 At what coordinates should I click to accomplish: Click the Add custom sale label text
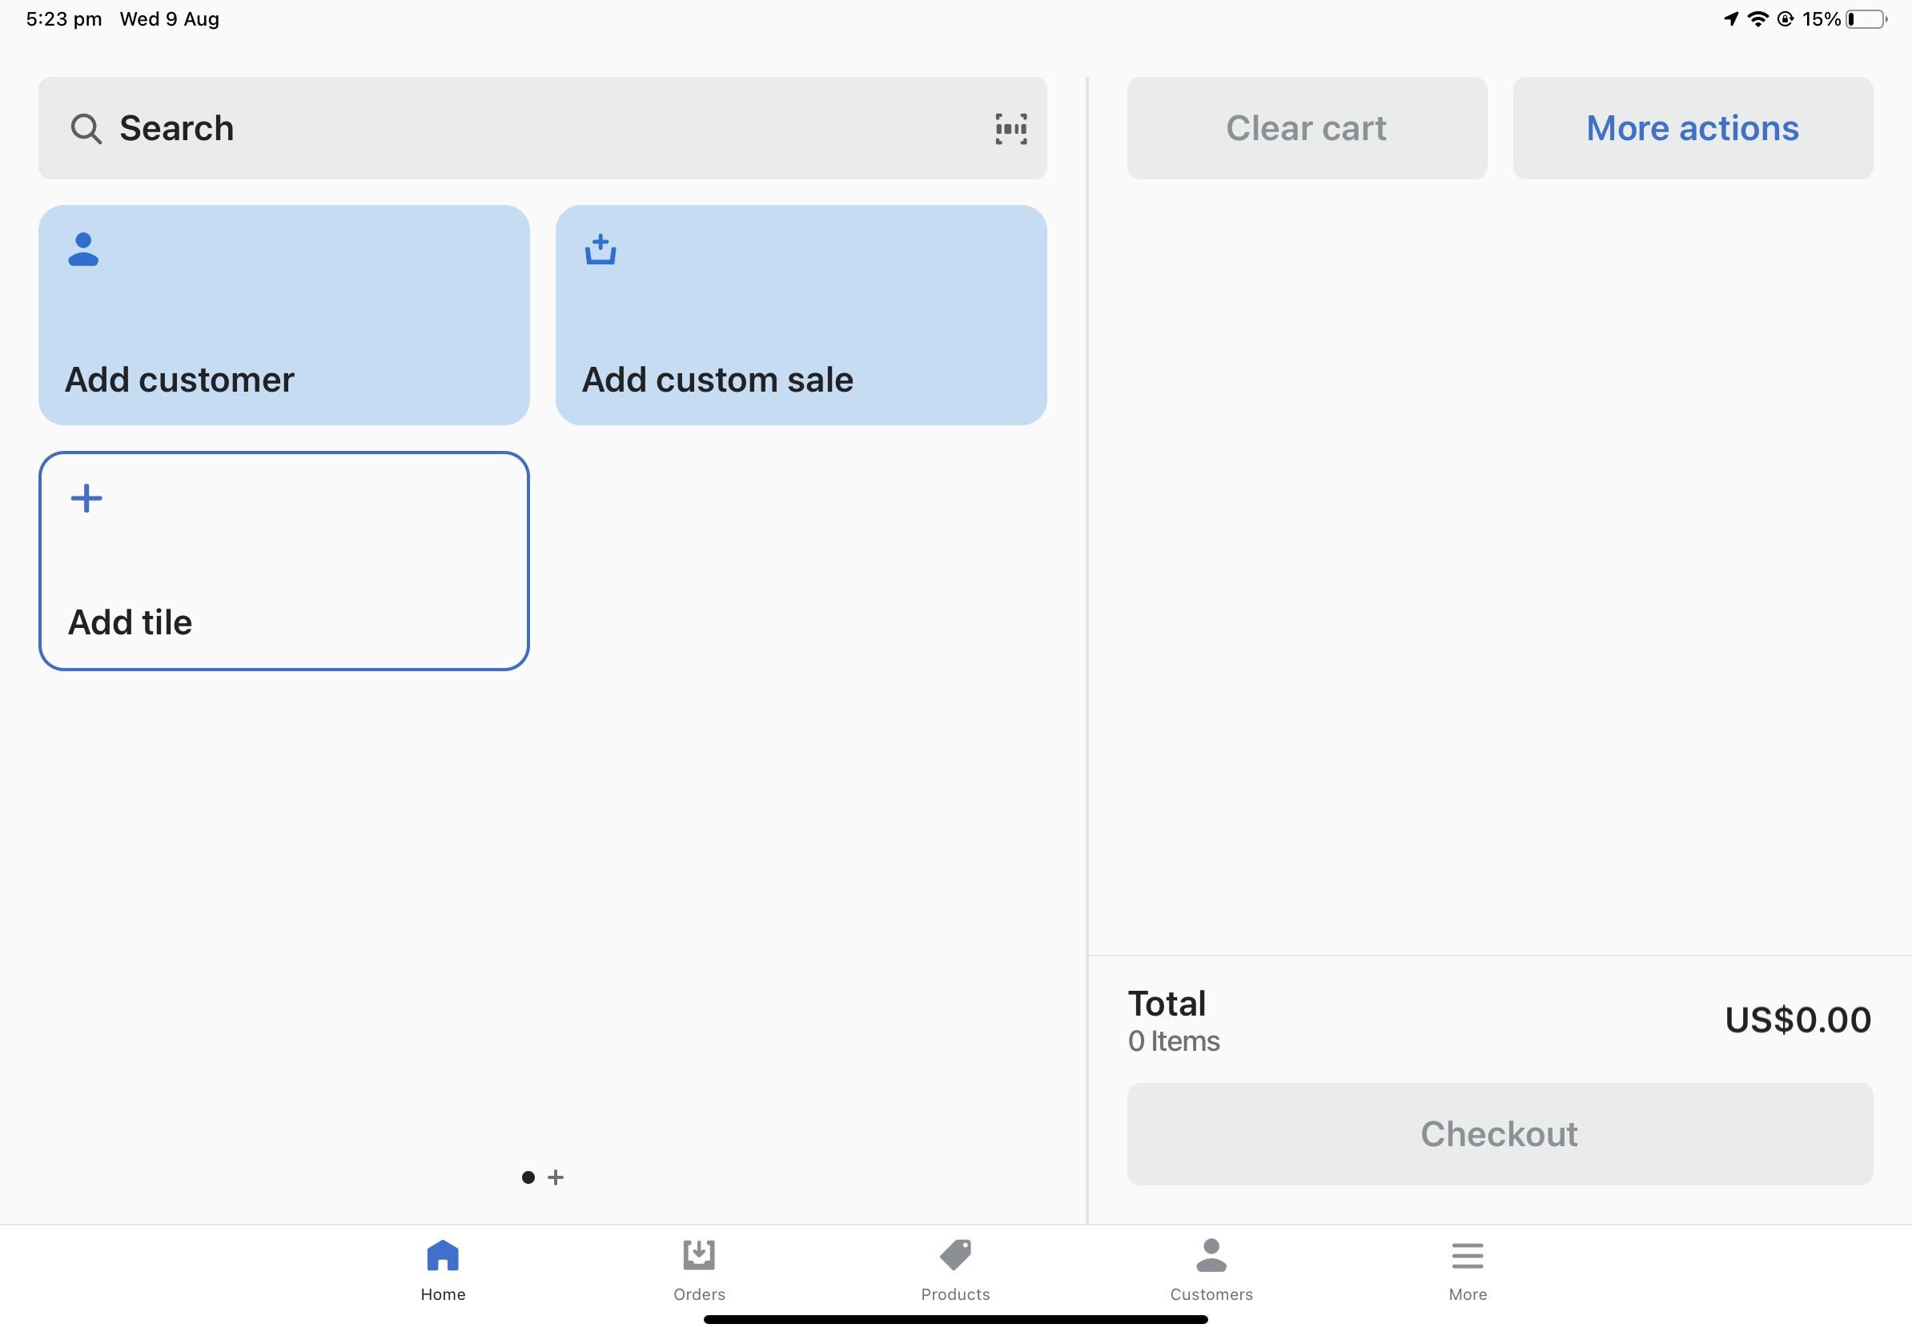718,380
